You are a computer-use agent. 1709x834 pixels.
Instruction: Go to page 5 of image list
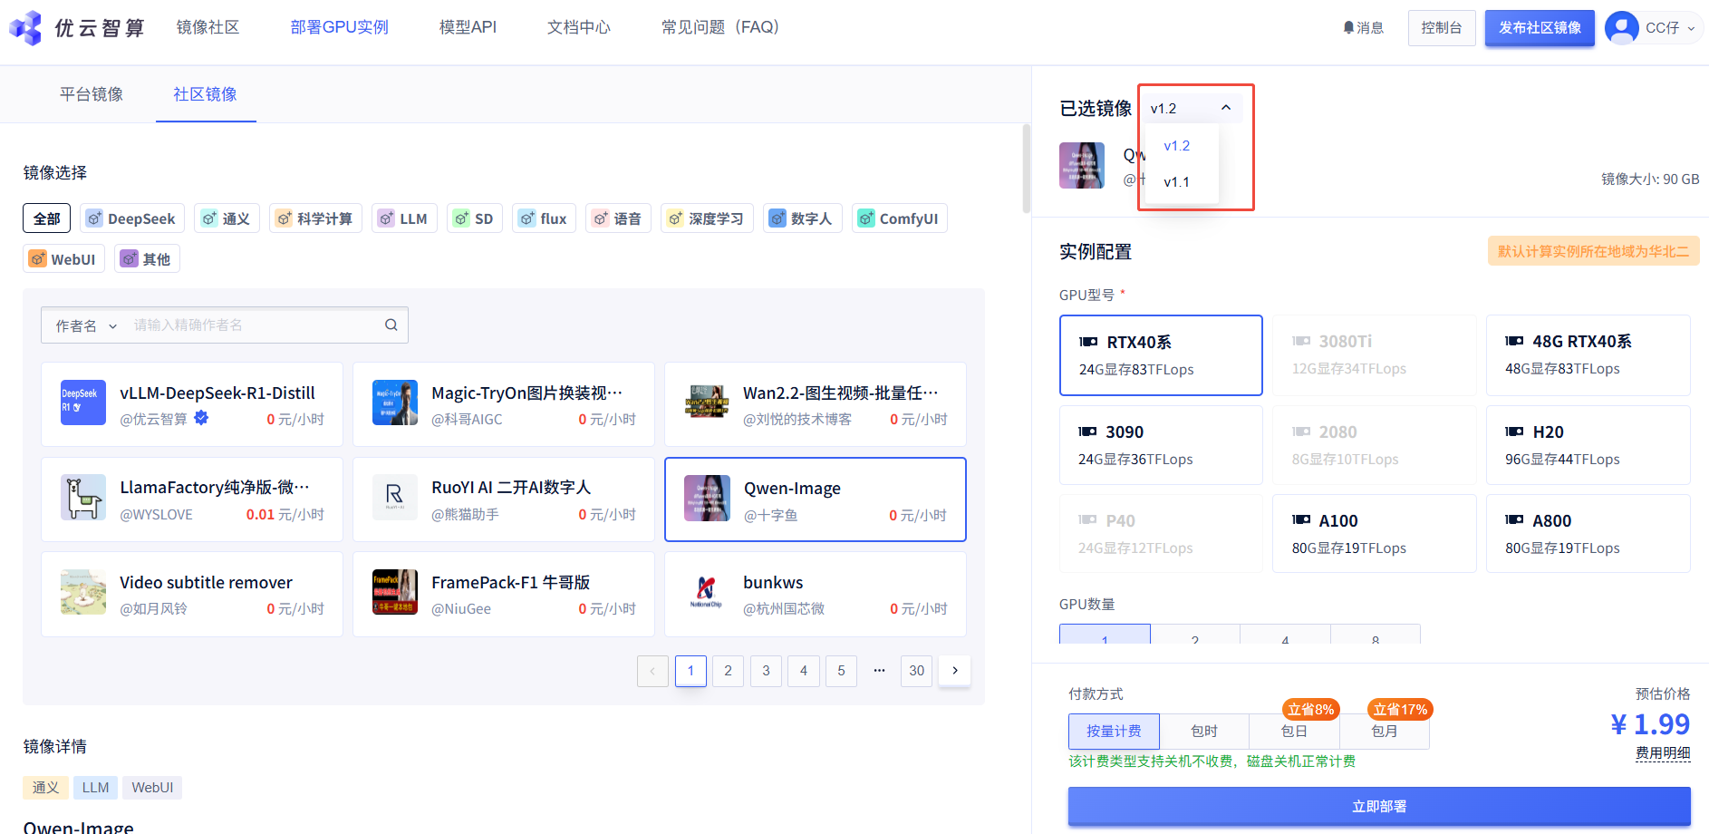tap(841, 671)
